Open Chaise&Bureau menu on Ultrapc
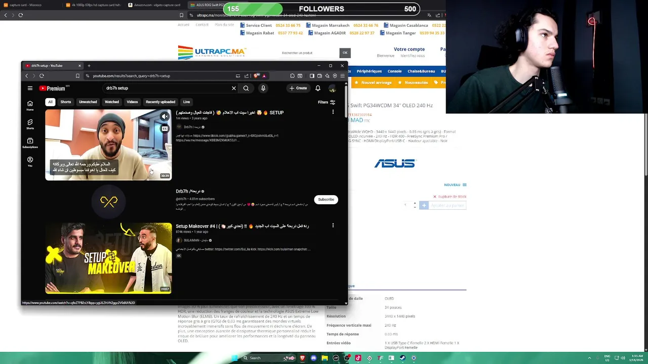This screenshot has height=364, width=648. [421, 71]
